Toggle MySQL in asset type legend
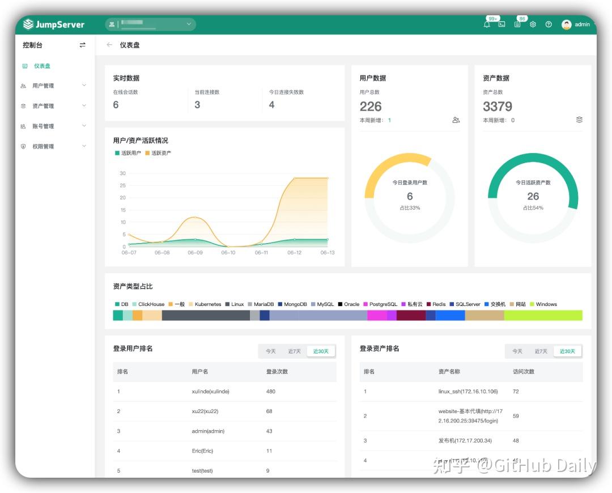The image size is (612, 493). [322, 304]
